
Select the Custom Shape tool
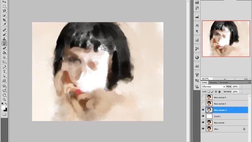click(x=4, y=80)
